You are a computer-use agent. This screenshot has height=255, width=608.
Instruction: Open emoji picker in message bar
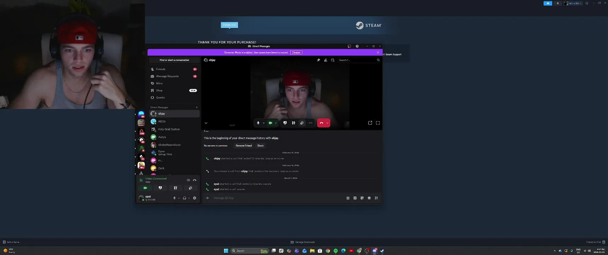[369, 198]
